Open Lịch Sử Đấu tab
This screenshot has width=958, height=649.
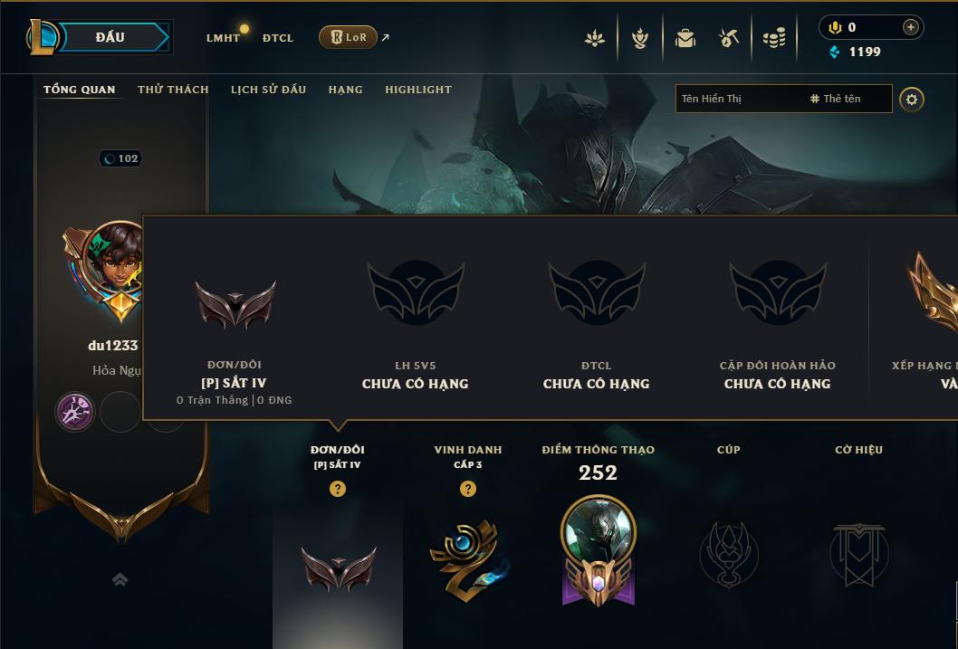(x=268, y=89)
